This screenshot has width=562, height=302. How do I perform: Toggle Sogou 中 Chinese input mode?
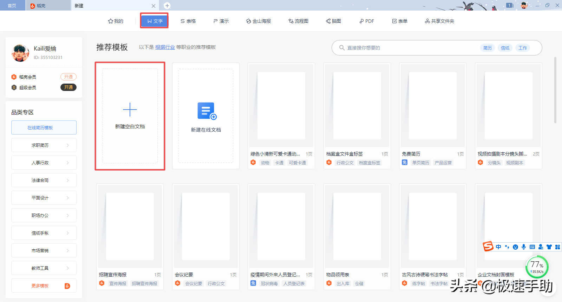[x=498, y=247]
